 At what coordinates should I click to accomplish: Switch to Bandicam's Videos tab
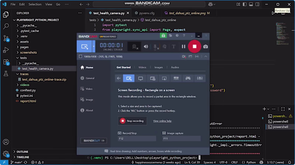[x=142, y=67]
